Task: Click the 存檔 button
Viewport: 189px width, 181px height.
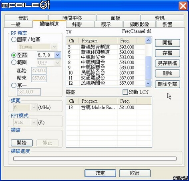Action: (x=167, y=53)
